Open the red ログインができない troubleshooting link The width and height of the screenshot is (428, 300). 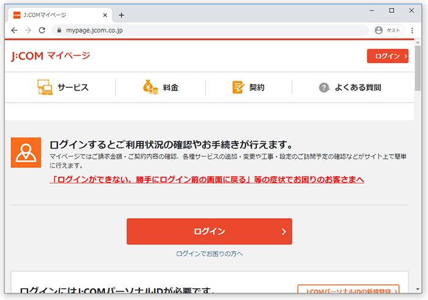pos(207,180)
